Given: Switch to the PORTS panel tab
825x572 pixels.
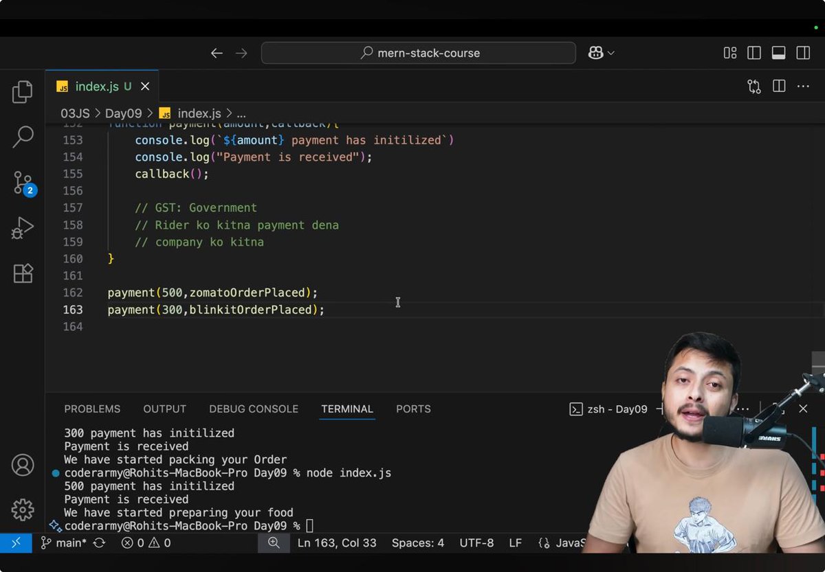Looking at the screenshot, I should (x=413, y=409).
